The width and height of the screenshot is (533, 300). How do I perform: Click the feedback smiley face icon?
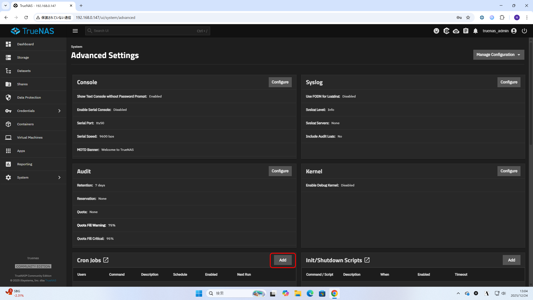436,31
